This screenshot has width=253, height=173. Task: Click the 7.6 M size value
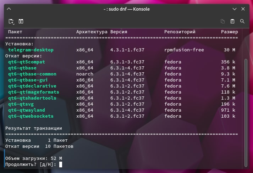(x=228, y=86)
